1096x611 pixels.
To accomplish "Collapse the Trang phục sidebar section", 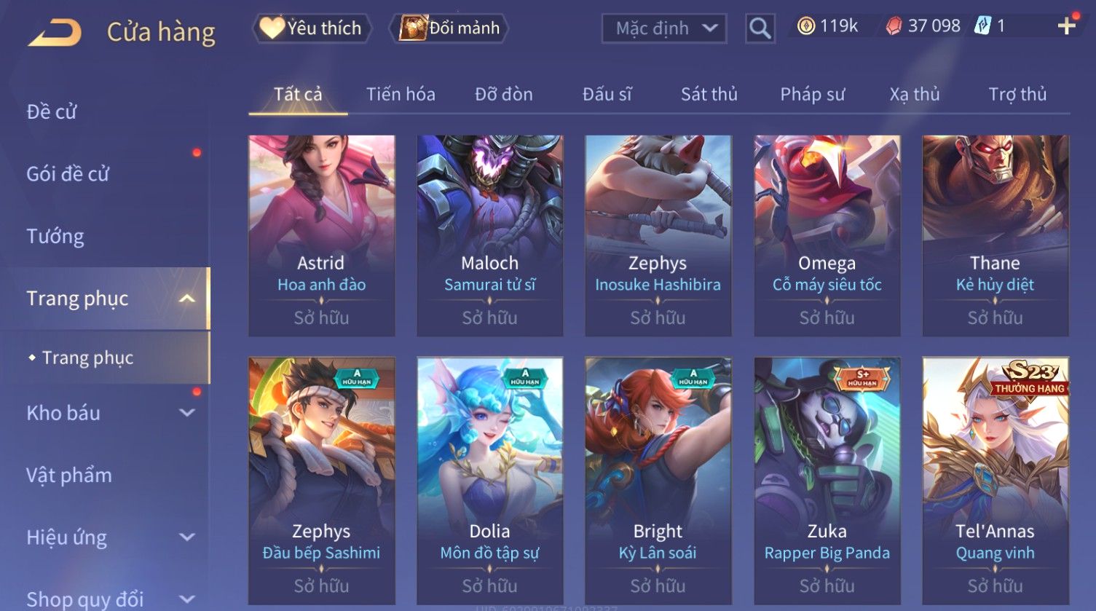I will (x=187, y=299).
